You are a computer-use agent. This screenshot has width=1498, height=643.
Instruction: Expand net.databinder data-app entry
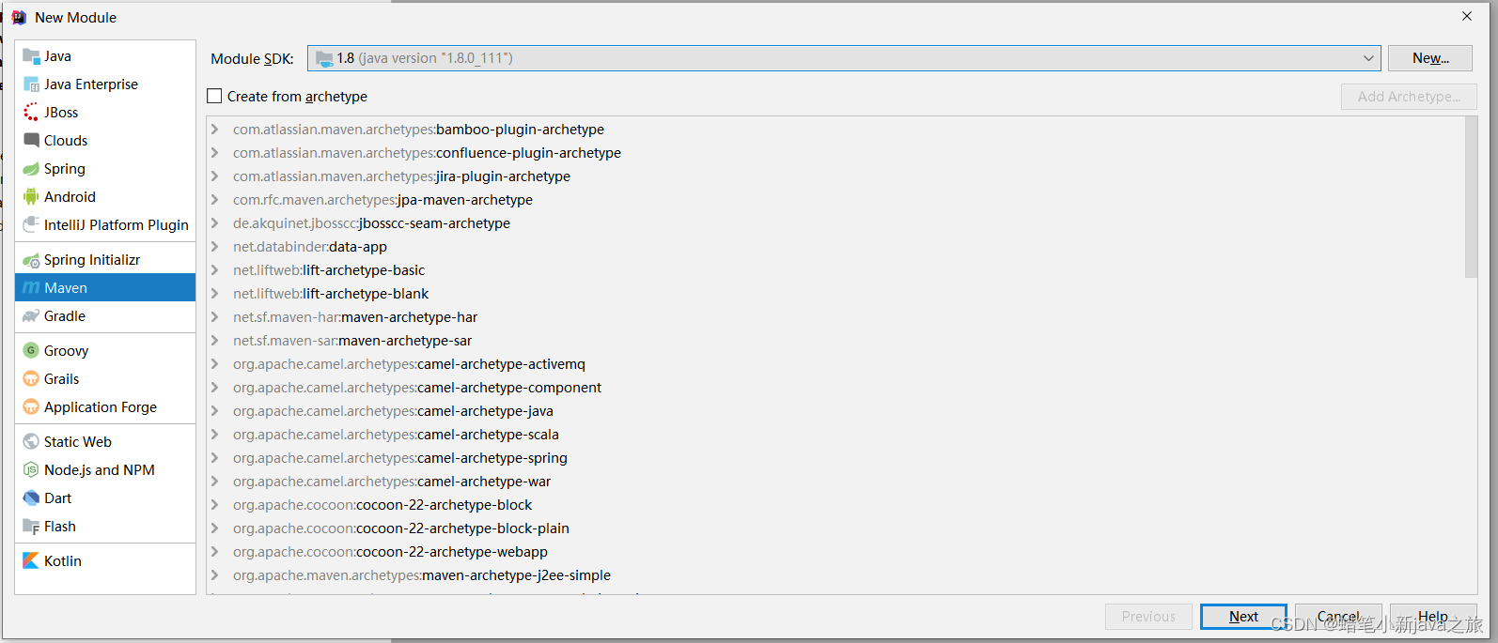215,247
